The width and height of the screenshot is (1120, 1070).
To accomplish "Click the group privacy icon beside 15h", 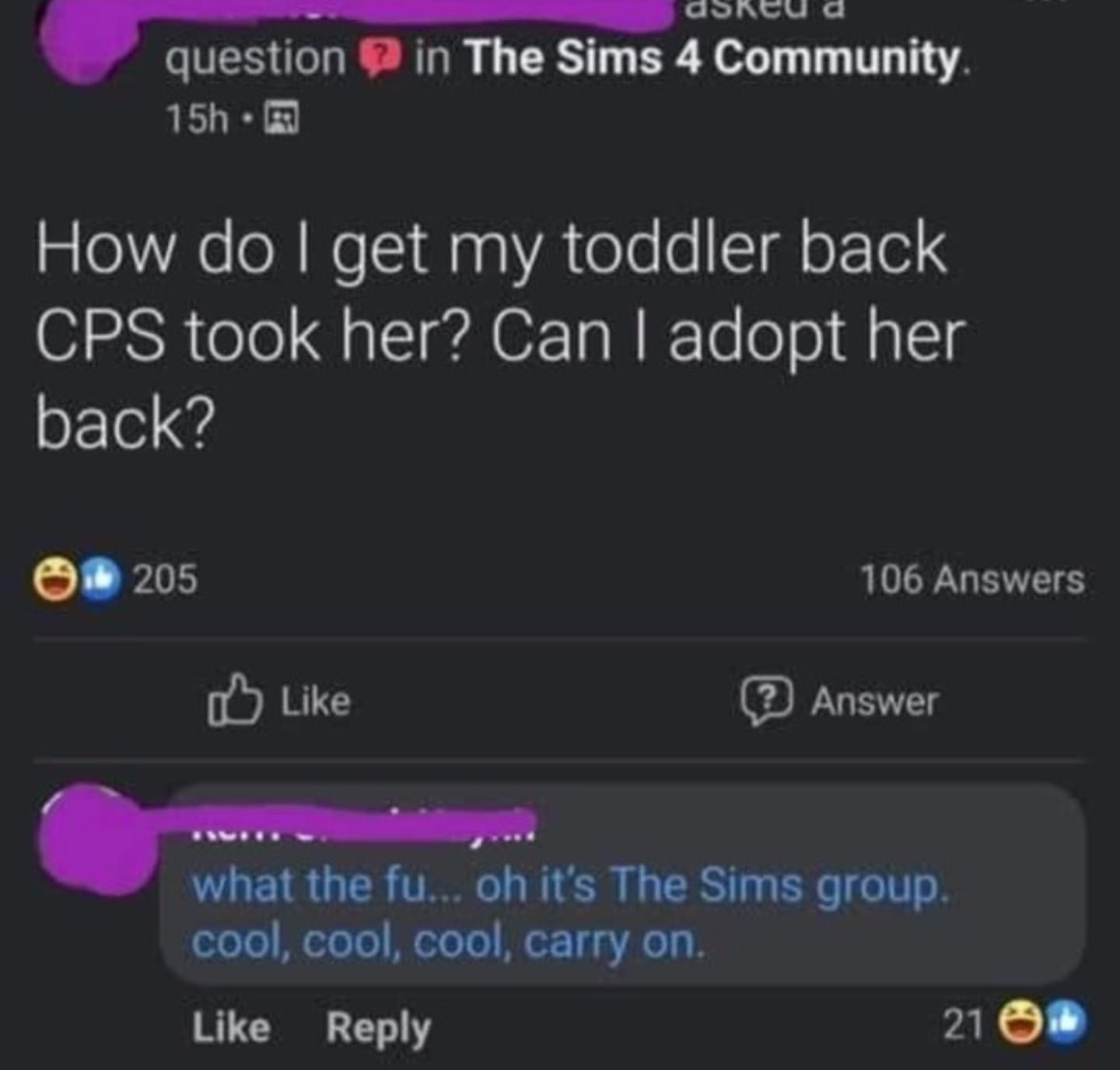I will [282, 120].
